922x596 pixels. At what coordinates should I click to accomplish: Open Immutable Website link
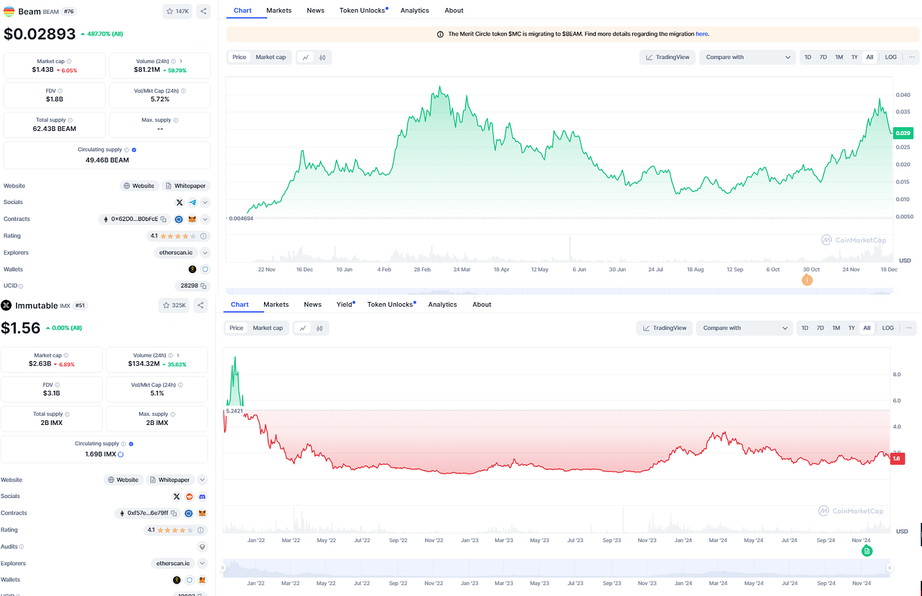pyautogui.click(x=123, y=480)
